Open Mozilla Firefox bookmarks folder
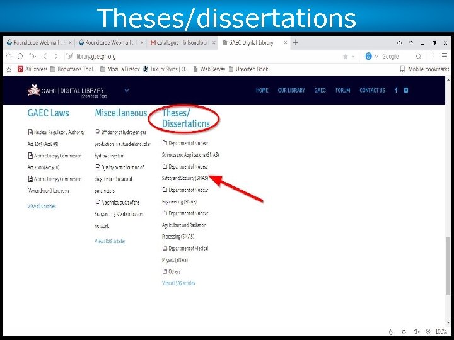 [120, 69]
